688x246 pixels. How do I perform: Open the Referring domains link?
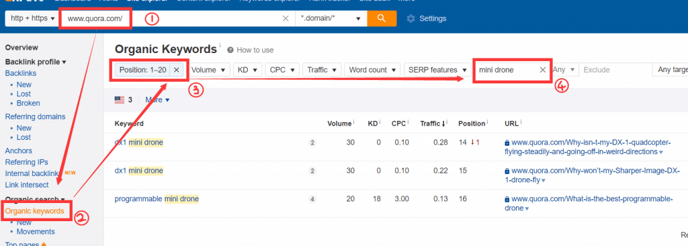point(35,116)
